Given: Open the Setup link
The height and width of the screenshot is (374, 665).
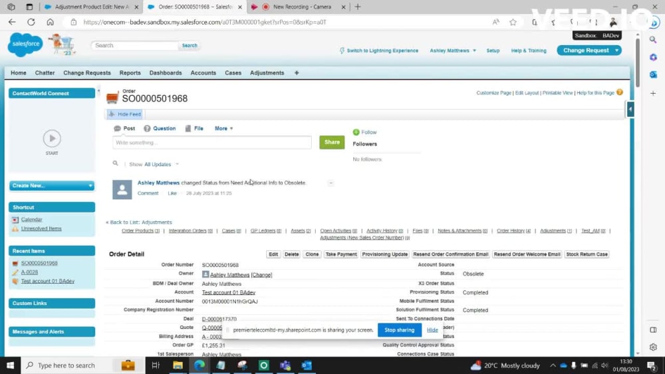Looking at the screenshot, I should (x=493, y=50).
